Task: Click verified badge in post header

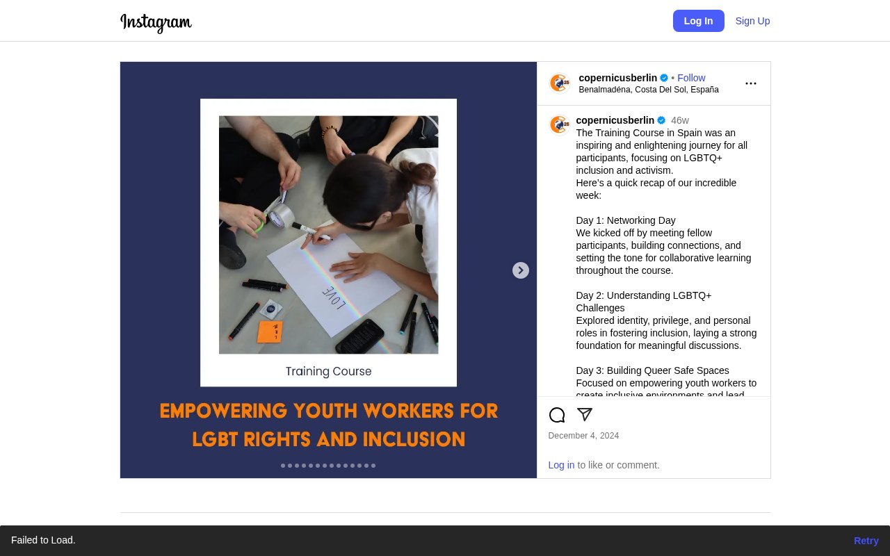Action: click(x=664, y=78)
